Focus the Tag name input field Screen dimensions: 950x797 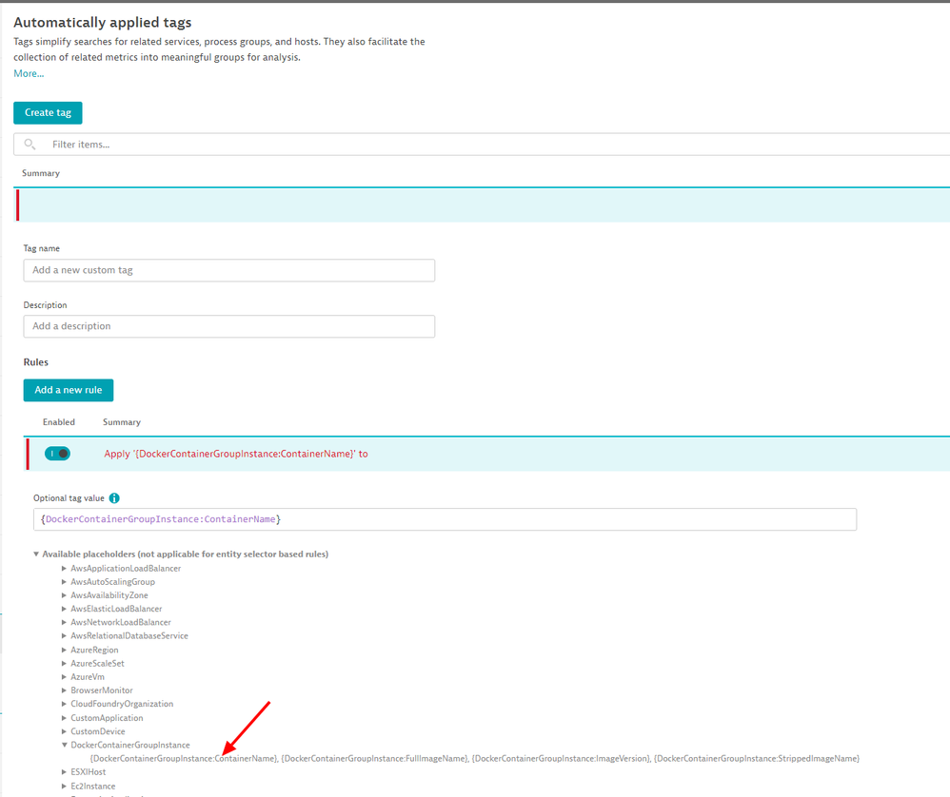tap(228, 270)
